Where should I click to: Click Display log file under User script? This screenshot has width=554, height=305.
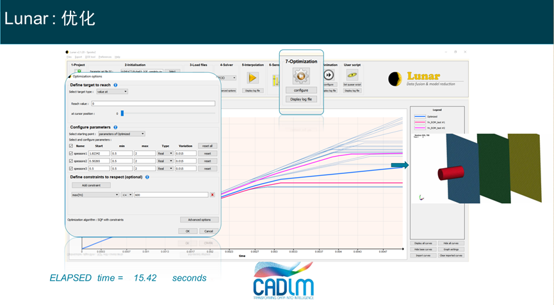[352, 91]
